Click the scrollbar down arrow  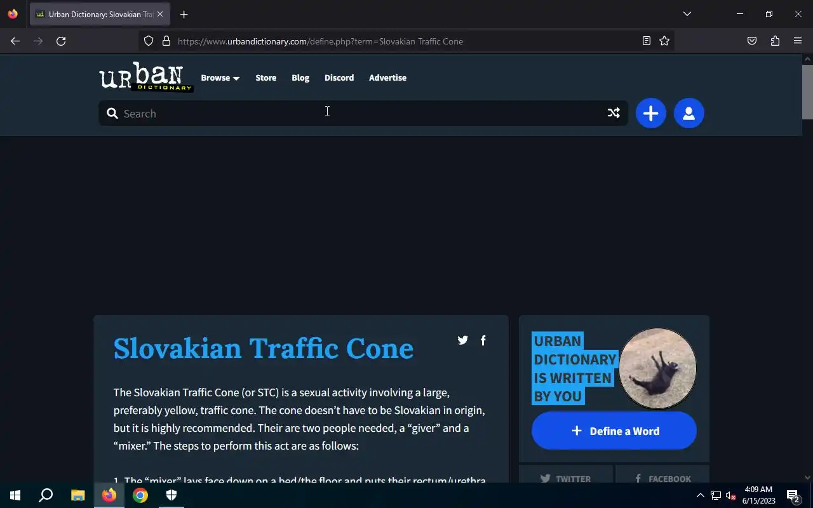point(807,478)
